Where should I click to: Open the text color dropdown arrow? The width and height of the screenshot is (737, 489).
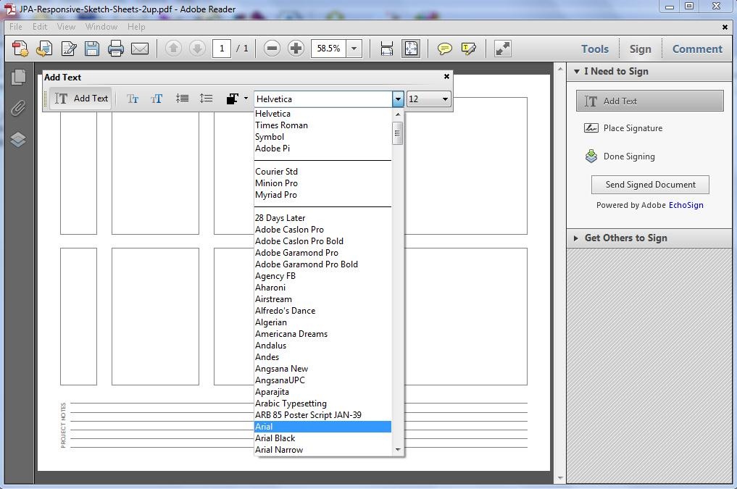[x=246, y=99]
